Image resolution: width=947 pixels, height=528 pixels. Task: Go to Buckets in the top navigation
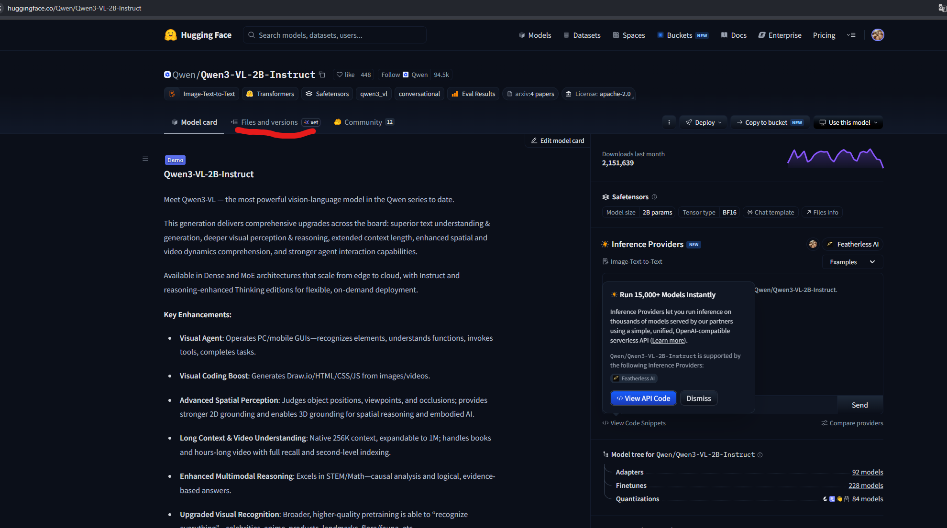click(x=683, y=35)
